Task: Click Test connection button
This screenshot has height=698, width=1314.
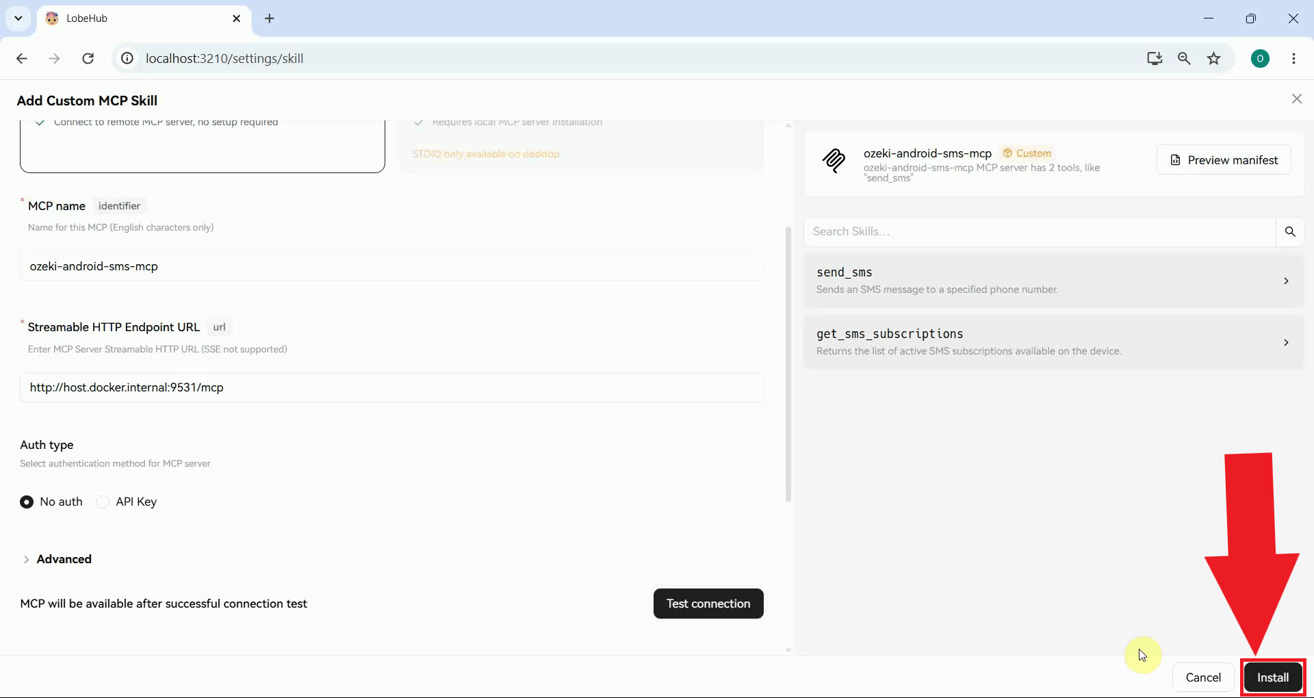Action: 708,604
